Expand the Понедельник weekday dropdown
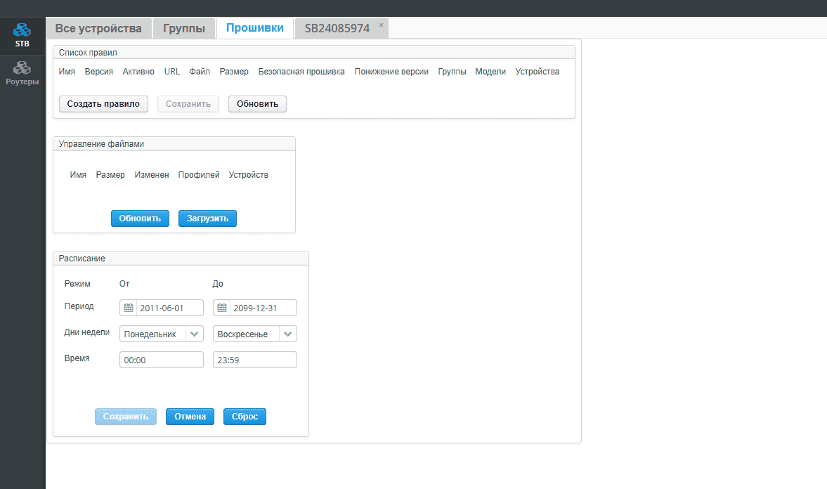 (195, 334)
